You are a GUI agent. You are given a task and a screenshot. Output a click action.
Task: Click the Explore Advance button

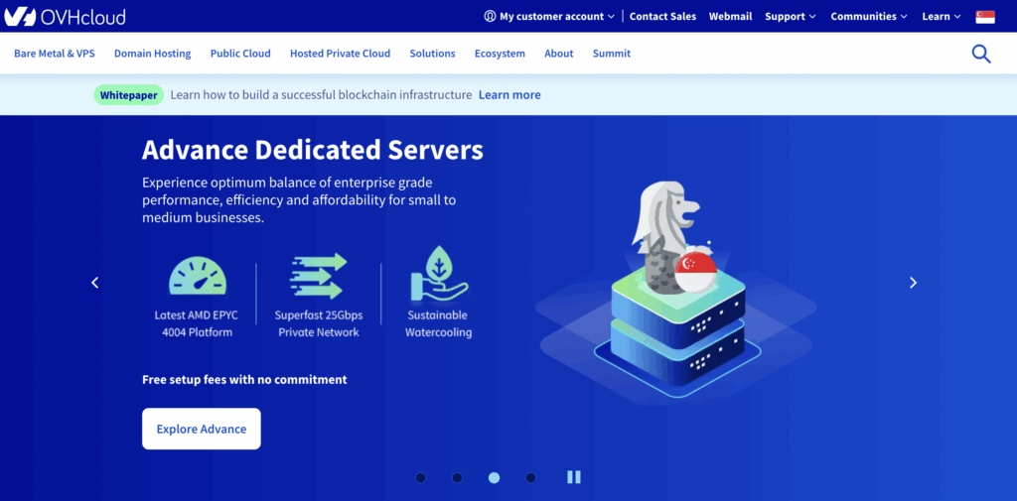tap(202, 429)
